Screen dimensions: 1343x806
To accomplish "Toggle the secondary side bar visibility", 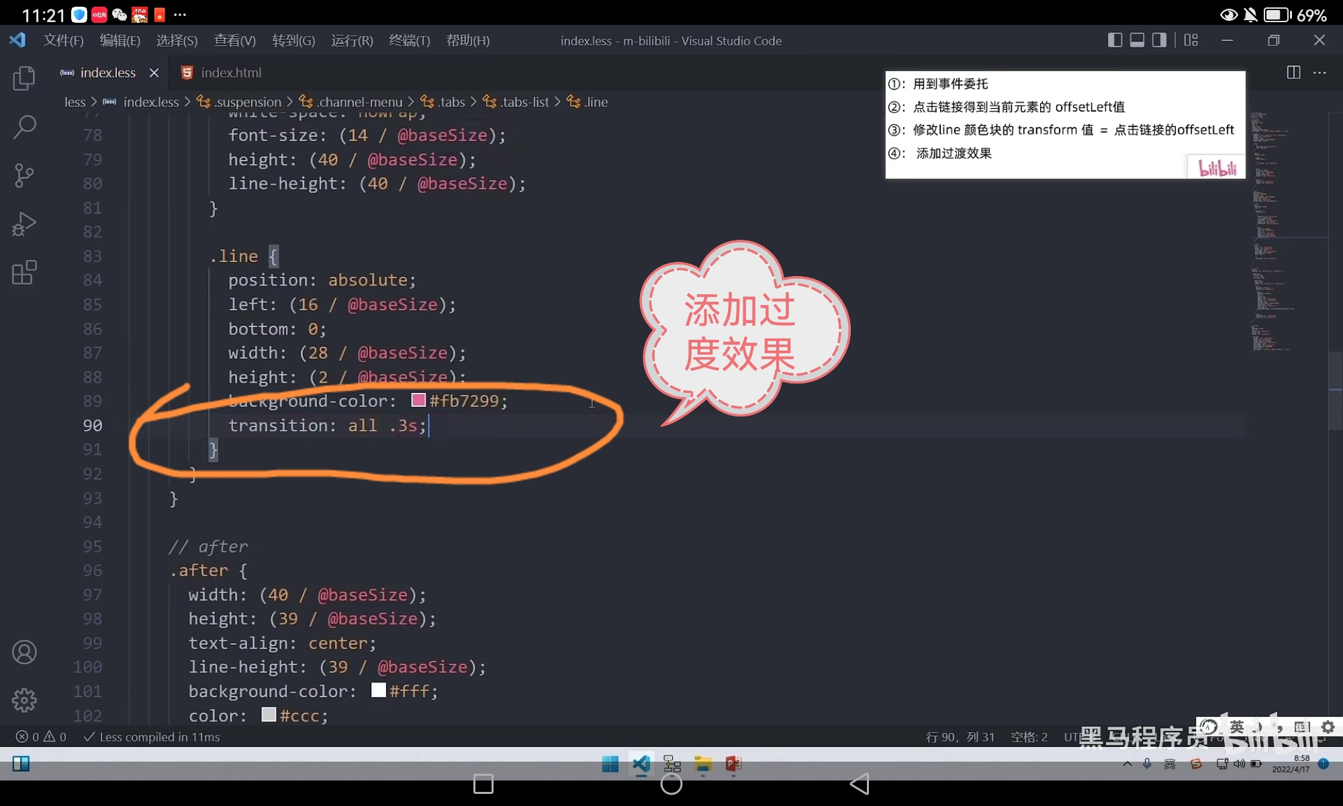I will pyautogui.click(x=1158, y=40).
